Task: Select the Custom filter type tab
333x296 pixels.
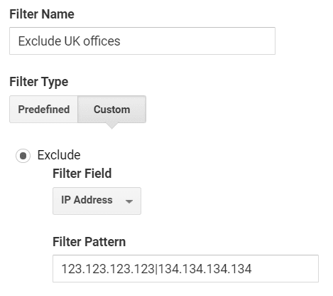Action: [111, 110]
